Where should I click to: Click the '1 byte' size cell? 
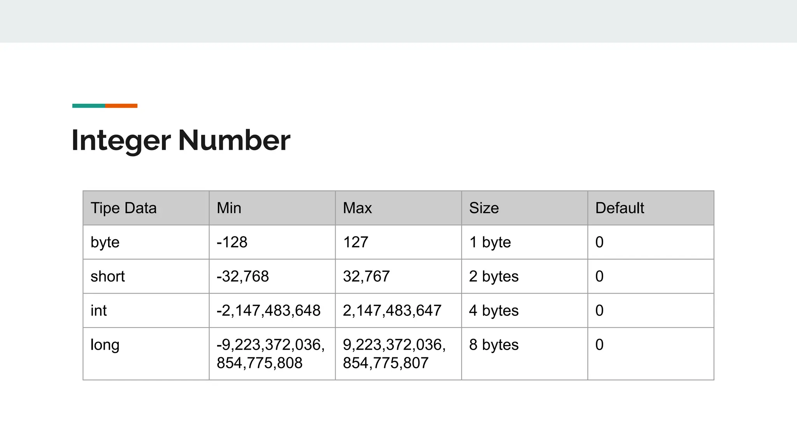[x=525, y=242]
